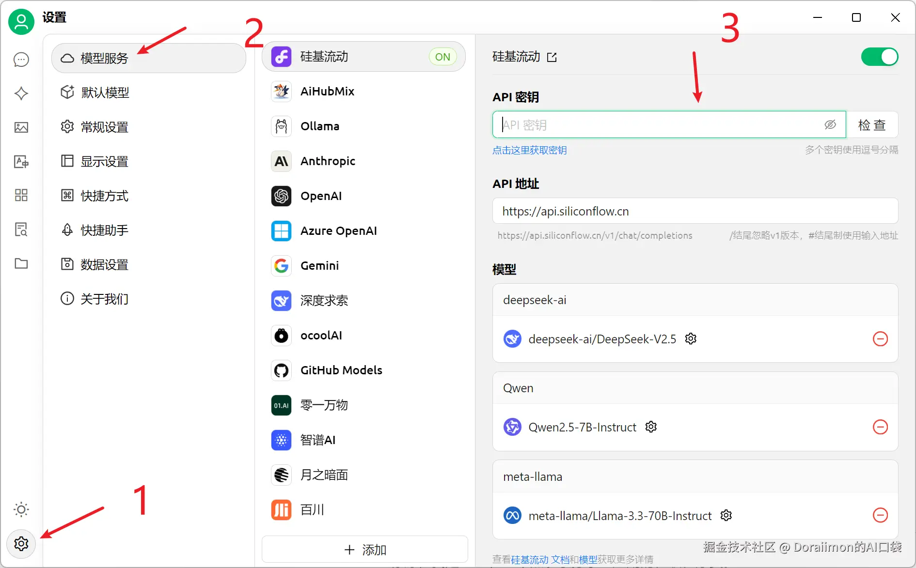Viewport: 916px width, 568px height.
Task: Open settings gear for Qwen2.5-7B-Instruct model
Action: (x=651, y=427)
